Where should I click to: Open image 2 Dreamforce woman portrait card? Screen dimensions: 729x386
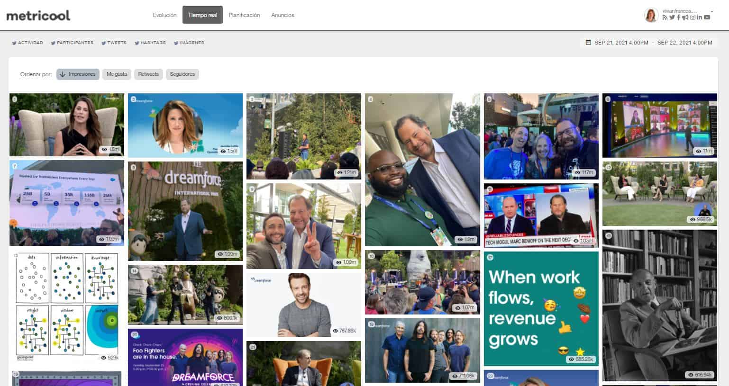[x=185, y=126]
